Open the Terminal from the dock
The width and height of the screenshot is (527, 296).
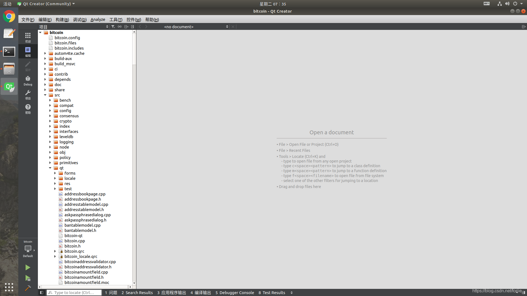pyautogui.click(x=9, y=52)
